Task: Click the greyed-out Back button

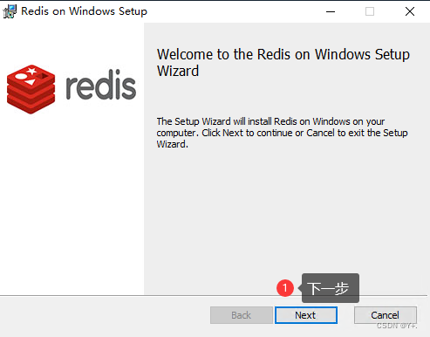Action: point(242,315)
